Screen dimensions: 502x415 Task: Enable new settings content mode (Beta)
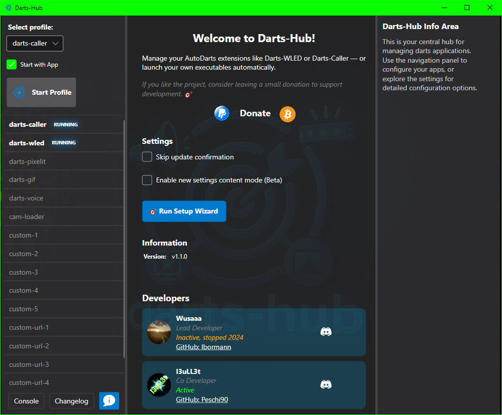pyautogui.click(x=147, y=180)
